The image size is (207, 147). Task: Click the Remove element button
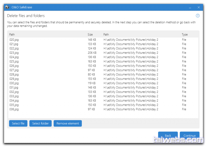pyautogui.click(x=68, y=123)
